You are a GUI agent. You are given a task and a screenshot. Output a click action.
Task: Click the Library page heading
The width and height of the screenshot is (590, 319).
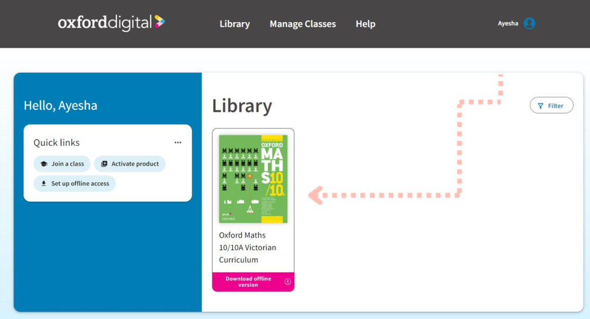tap(242, 106)
